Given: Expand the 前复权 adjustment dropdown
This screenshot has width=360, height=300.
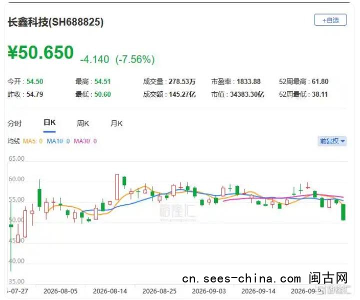Looking at the screenshot, I should point(332,141).
